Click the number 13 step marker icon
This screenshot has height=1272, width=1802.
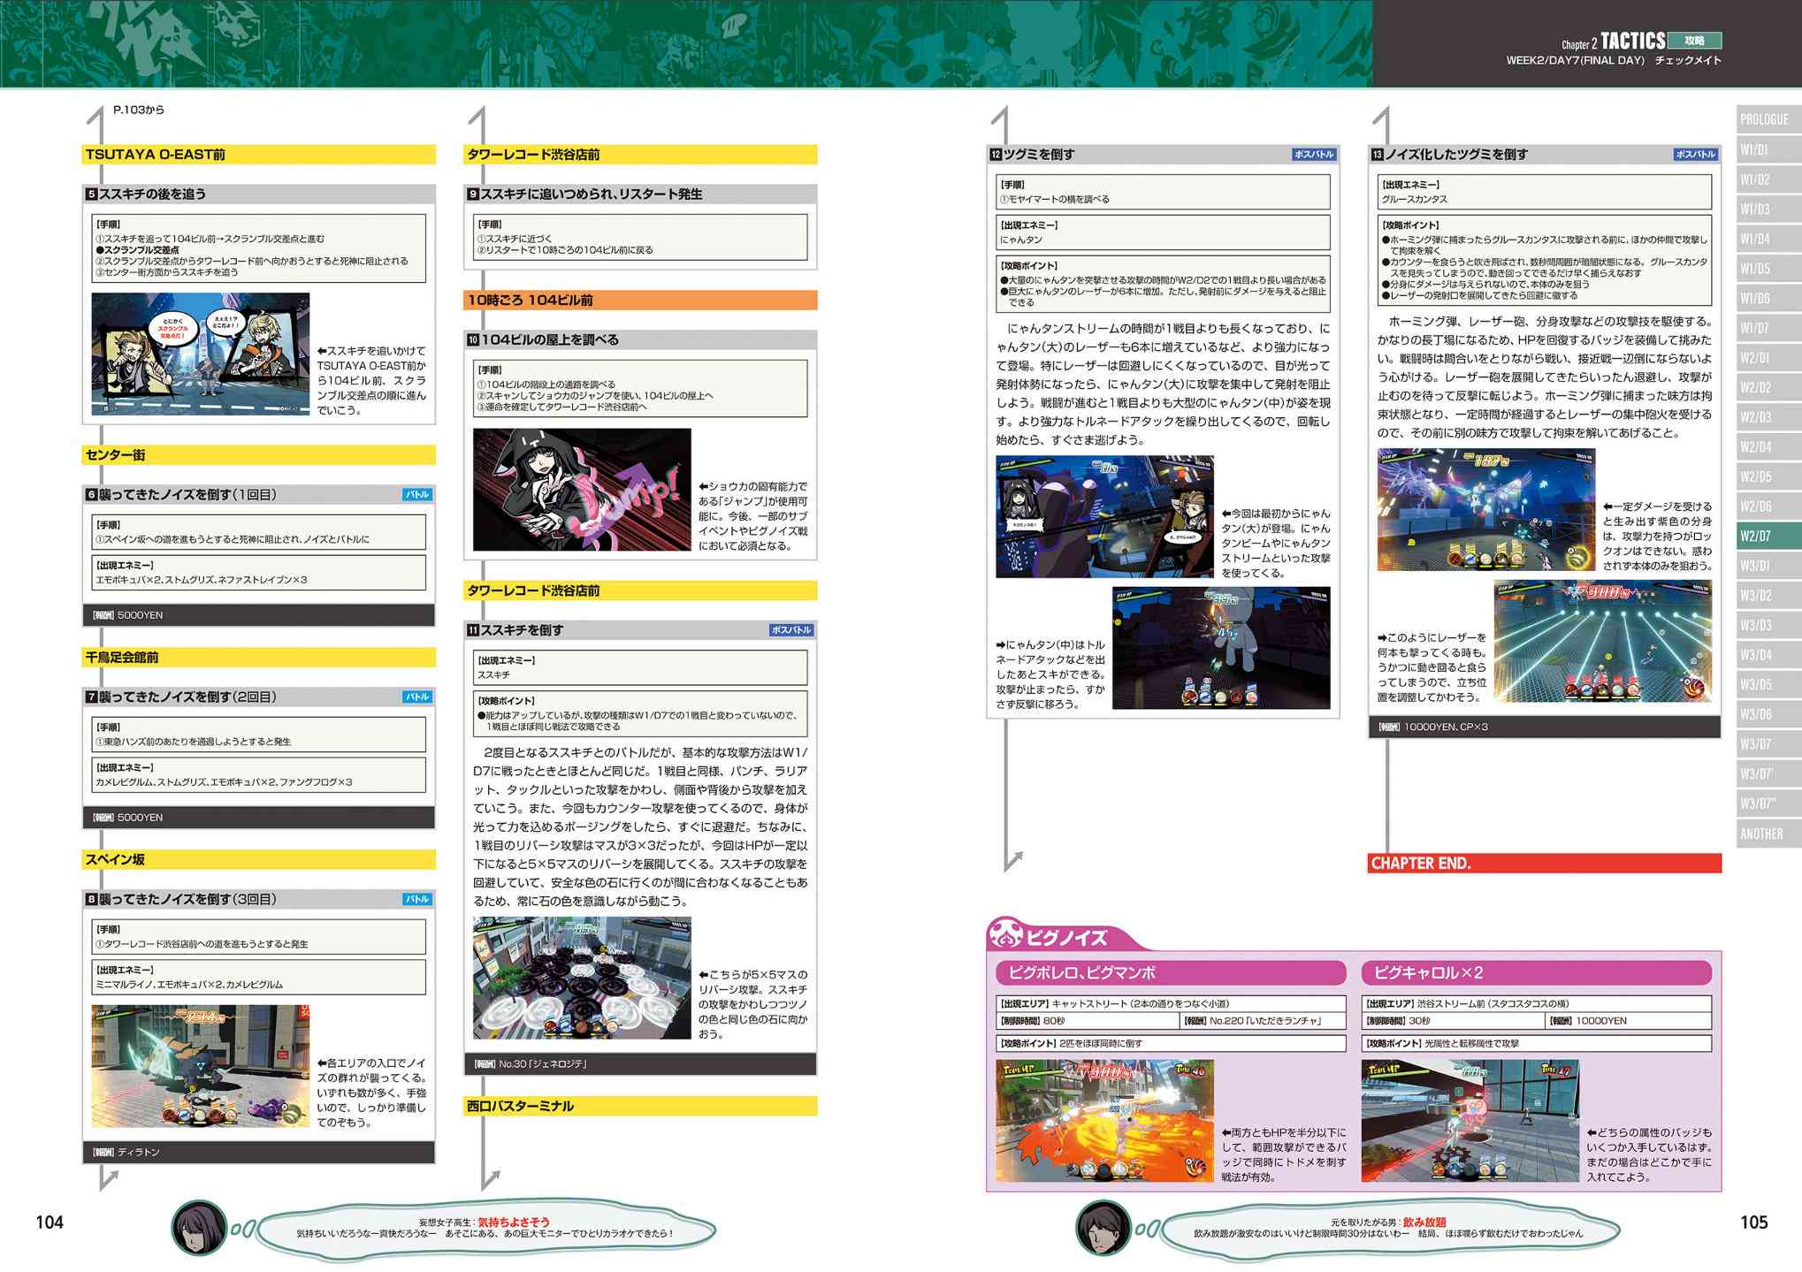1377,155
